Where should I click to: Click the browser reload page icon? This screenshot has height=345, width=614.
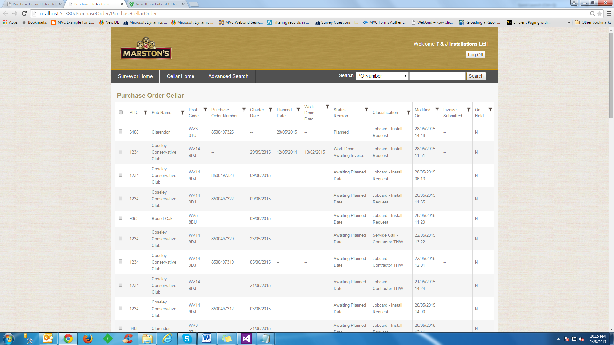point(24,13)
